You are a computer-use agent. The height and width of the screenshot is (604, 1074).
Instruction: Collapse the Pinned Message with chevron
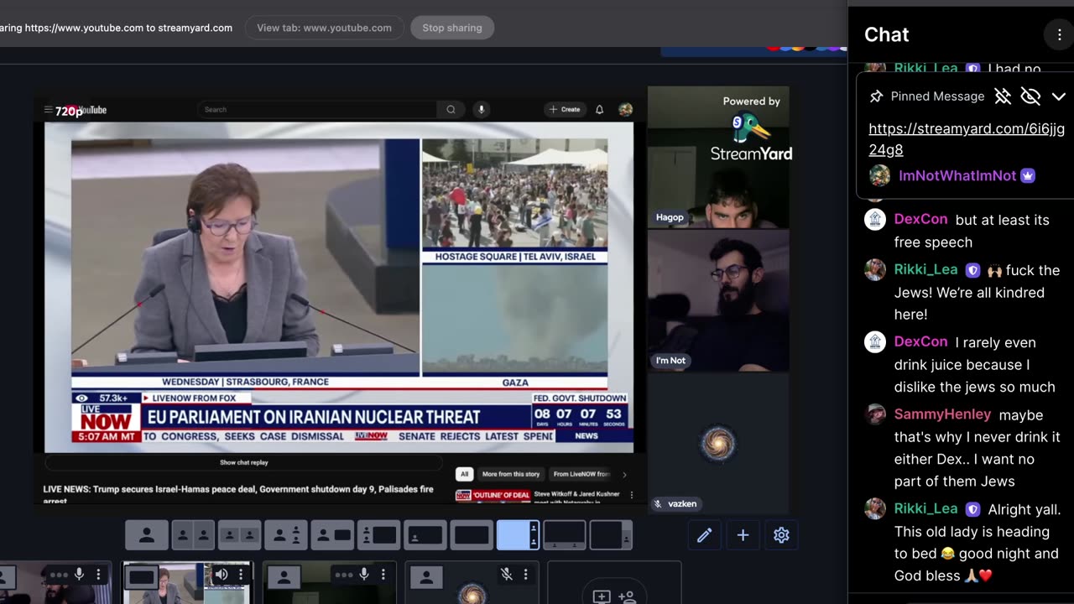click(1058, 96)
